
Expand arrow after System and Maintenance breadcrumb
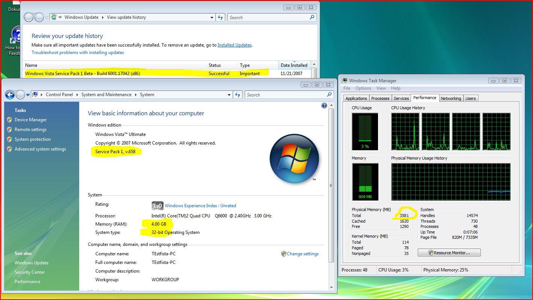tap(136, 95)
